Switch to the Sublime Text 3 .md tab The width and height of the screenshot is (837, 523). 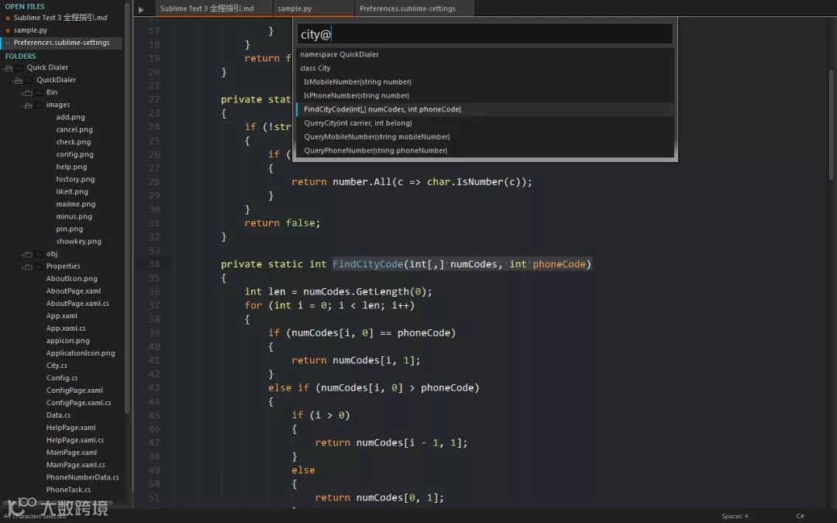(214, 9)
